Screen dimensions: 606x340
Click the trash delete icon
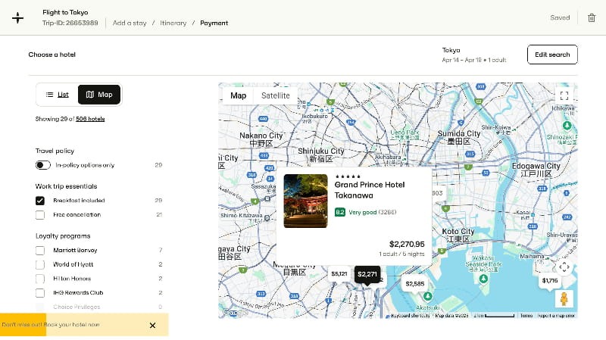pos(592,17)
